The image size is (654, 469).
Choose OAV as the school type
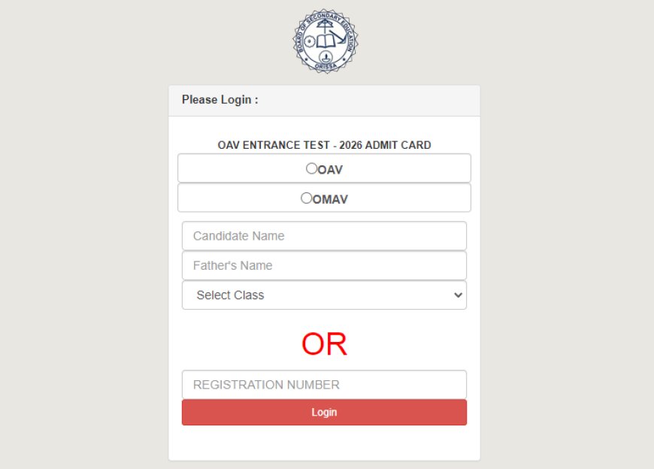point(311,168)
